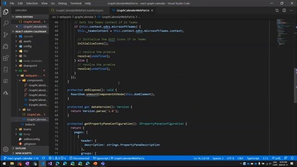This screenshot has height=167, width=297.
Task: Open the Run and Debug view
Action: (6, 46)
